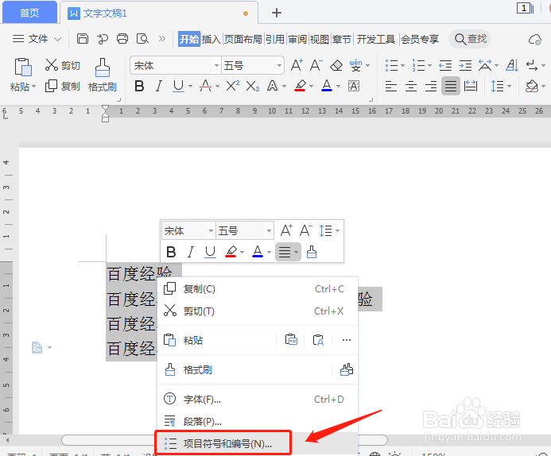Toggle subscript X₂ in ribbon
Viewport: 551px width, 456px height.
tap(253, 86)
